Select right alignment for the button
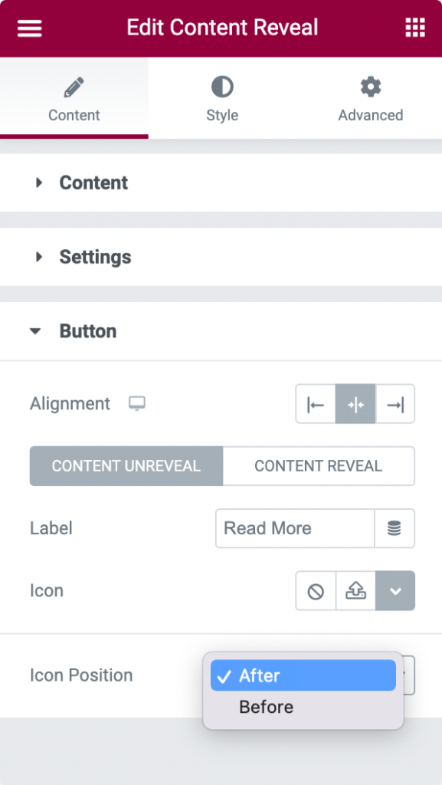 (x=395, y=404)
